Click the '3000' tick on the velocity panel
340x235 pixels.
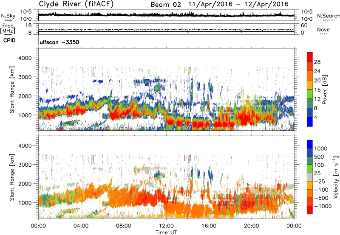click(x=25, y=165)
